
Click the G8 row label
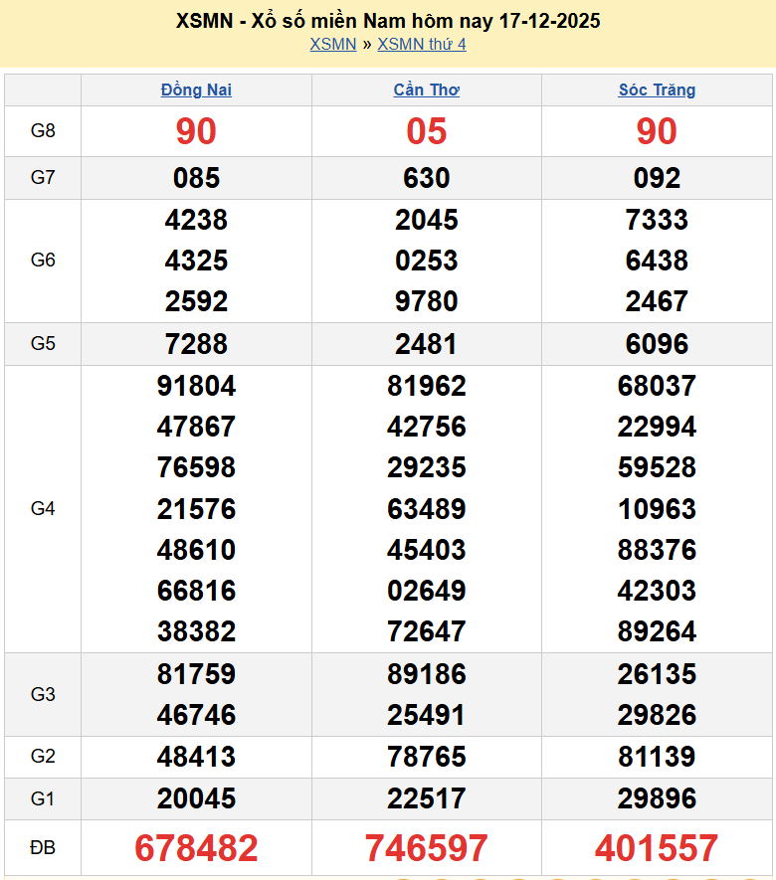[x=43, y=131]
